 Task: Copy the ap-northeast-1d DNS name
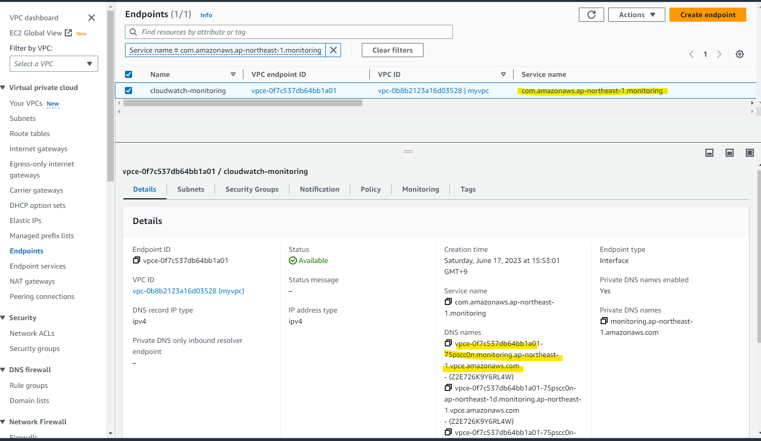point(448,388)
